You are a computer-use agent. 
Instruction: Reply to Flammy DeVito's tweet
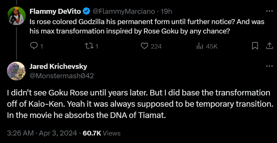(x=34, y=46)
